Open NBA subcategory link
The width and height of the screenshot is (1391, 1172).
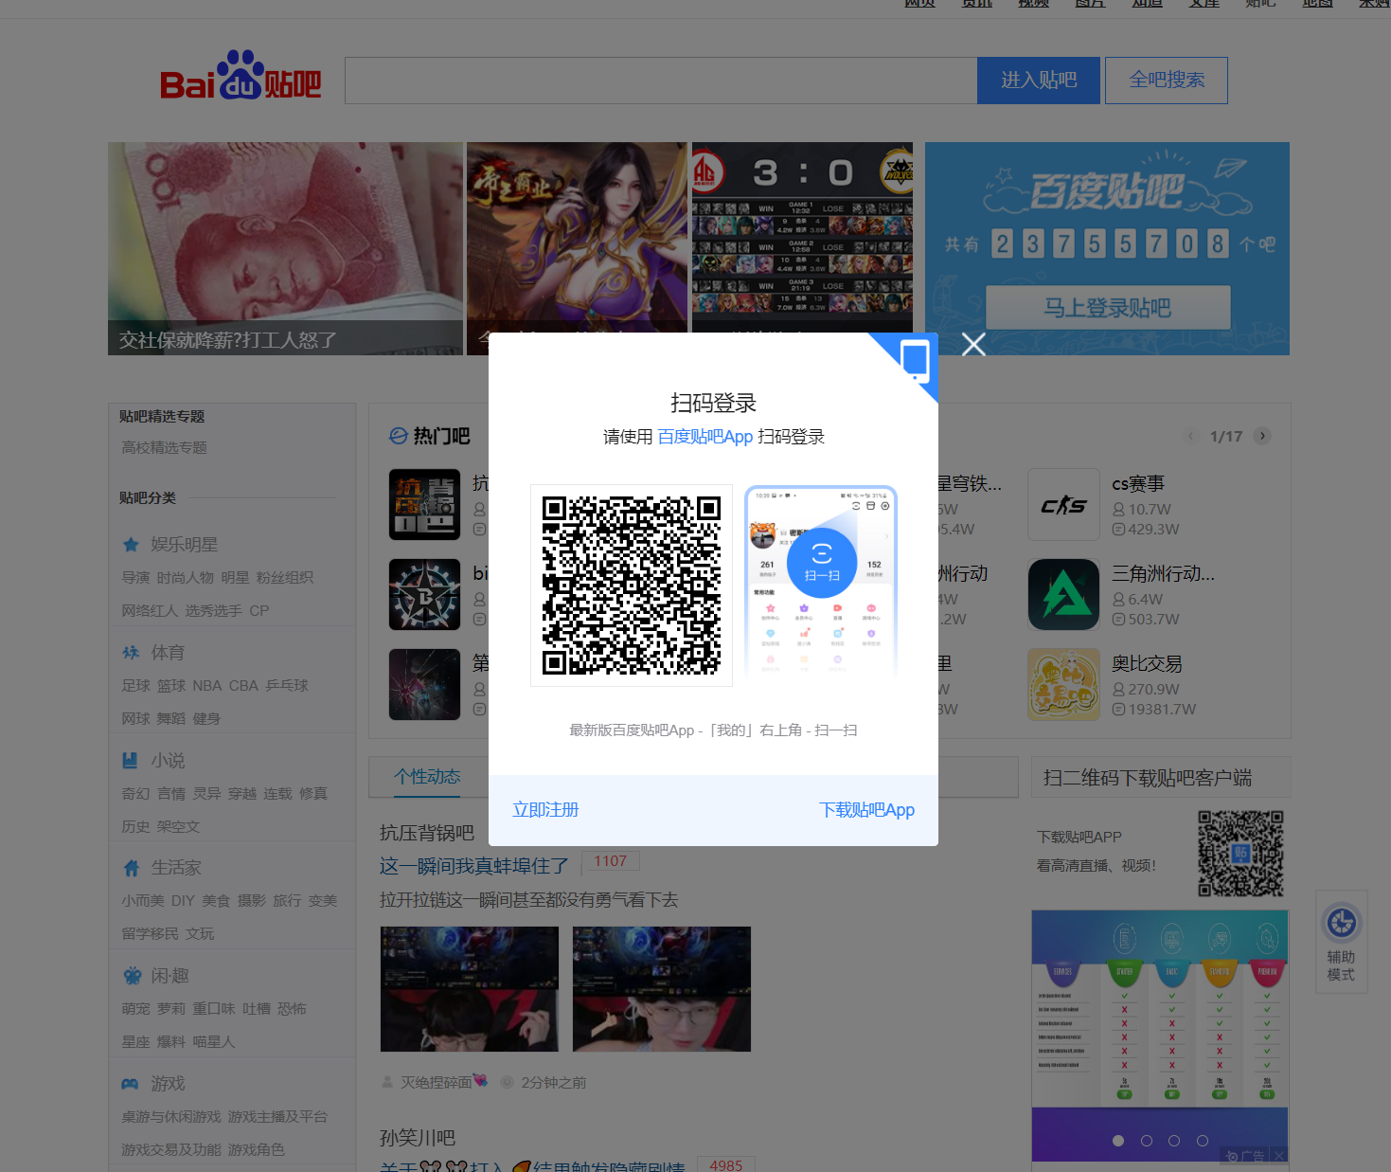pyautogui.click(x=206, y=686)
